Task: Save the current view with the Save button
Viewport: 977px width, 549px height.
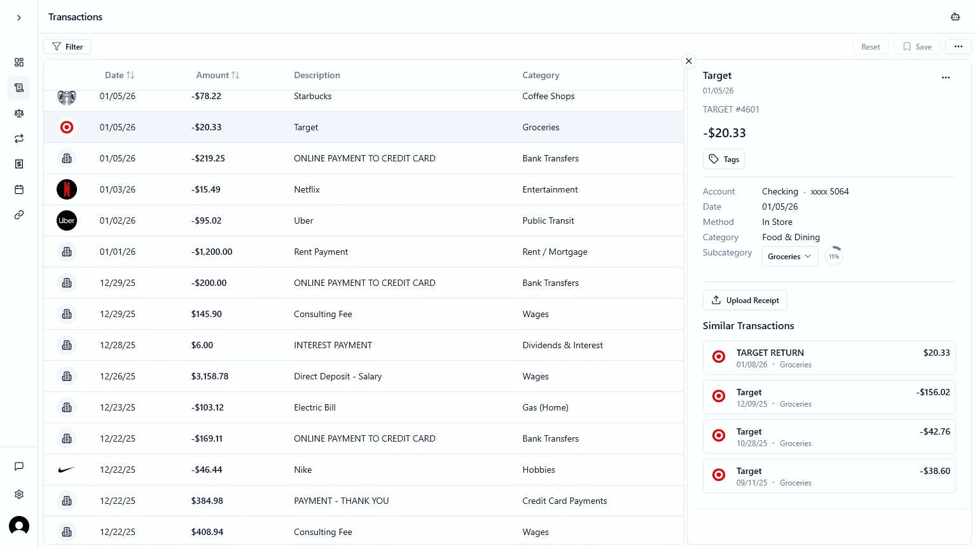Action: click(917, 46)
